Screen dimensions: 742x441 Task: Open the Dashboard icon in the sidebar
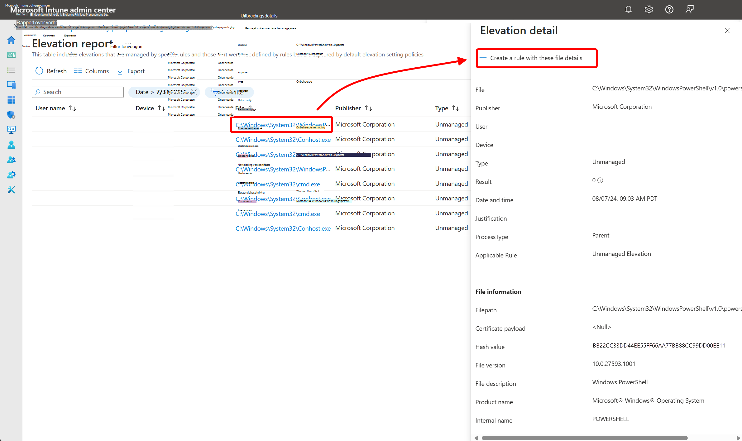11,55
